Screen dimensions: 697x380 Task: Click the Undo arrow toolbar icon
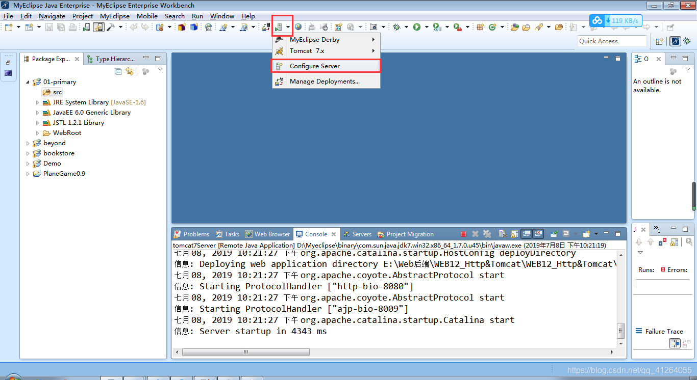tap(133, 27)
